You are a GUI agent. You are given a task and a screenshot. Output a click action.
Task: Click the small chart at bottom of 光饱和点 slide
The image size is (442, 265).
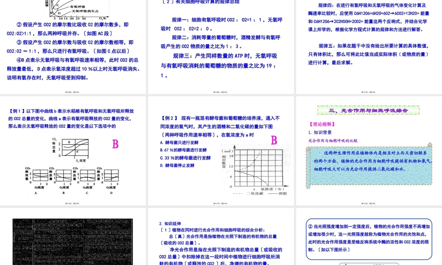pyautogui.click(x=369, y=263)
